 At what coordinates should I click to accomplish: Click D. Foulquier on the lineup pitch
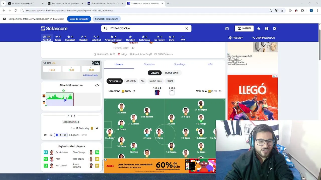click(x=201, y=106)
